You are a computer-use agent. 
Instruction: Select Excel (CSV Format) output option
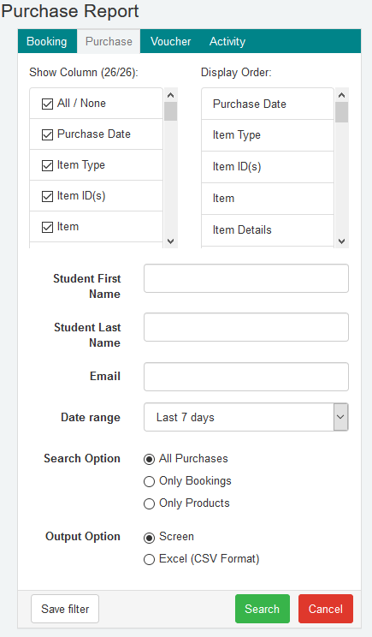click(150, 559)
